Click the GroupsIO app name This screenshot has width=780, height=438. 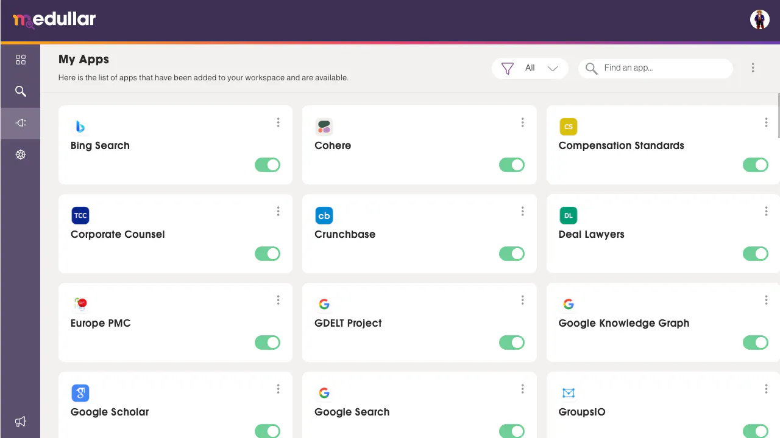[x=582, y=412]
